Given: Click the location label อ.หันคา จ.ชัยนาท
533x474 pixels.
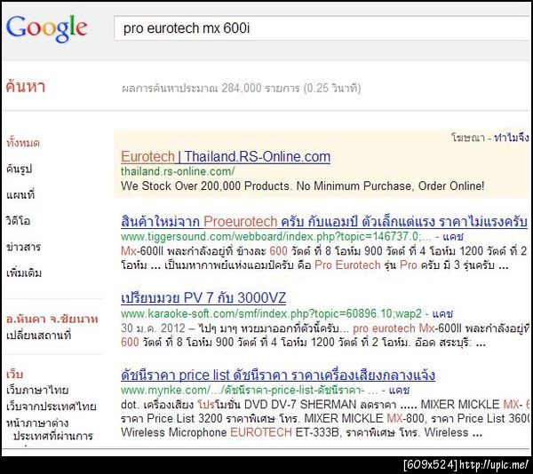Looking at the screenshot, I should coord(52,320).
